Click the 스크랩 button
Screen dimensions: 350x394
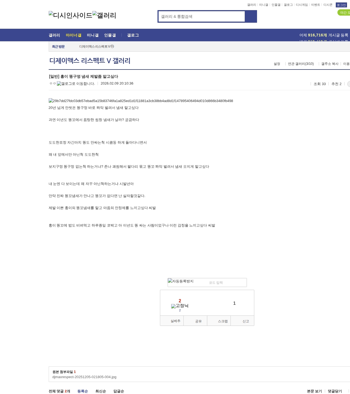[219, 321]
